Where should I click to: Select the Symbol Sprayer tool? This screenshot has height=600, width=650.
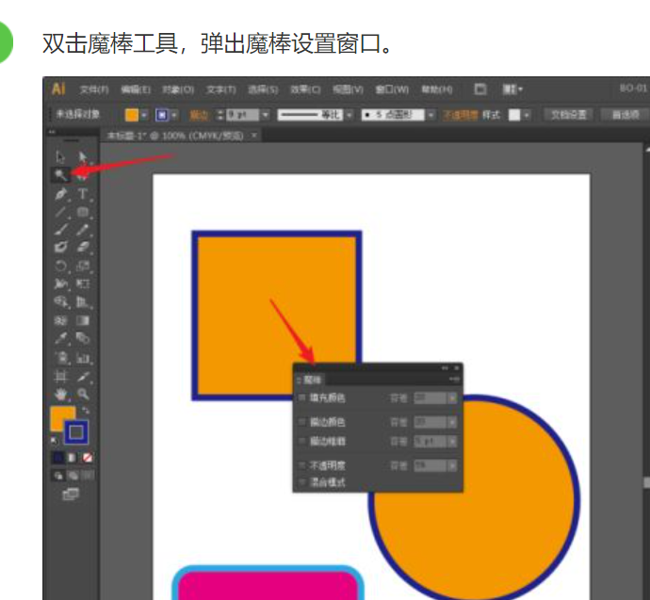click(61, 358)
